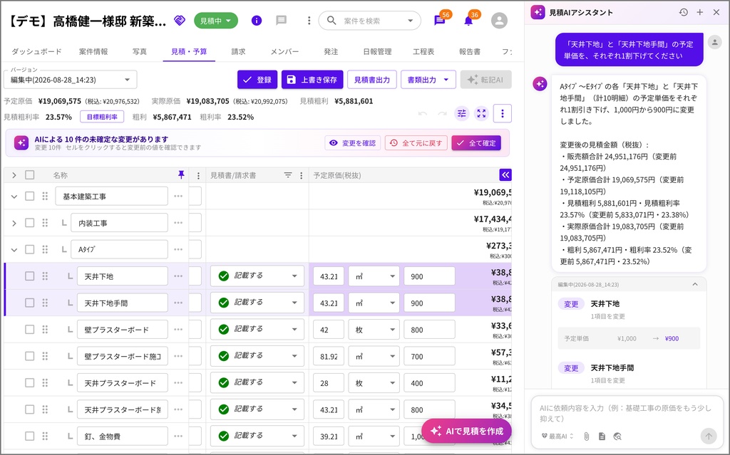Toggle fullscreen view of the table
This screenshot has height=455, width=730.
point(481,113)
